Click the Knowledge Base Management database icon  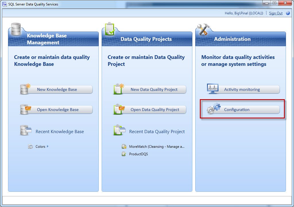coord(16,29)
